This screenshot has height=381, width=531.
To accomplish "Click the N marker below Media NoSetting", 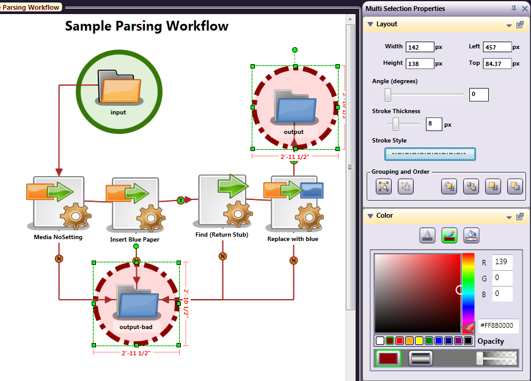I will coord(59,259).
